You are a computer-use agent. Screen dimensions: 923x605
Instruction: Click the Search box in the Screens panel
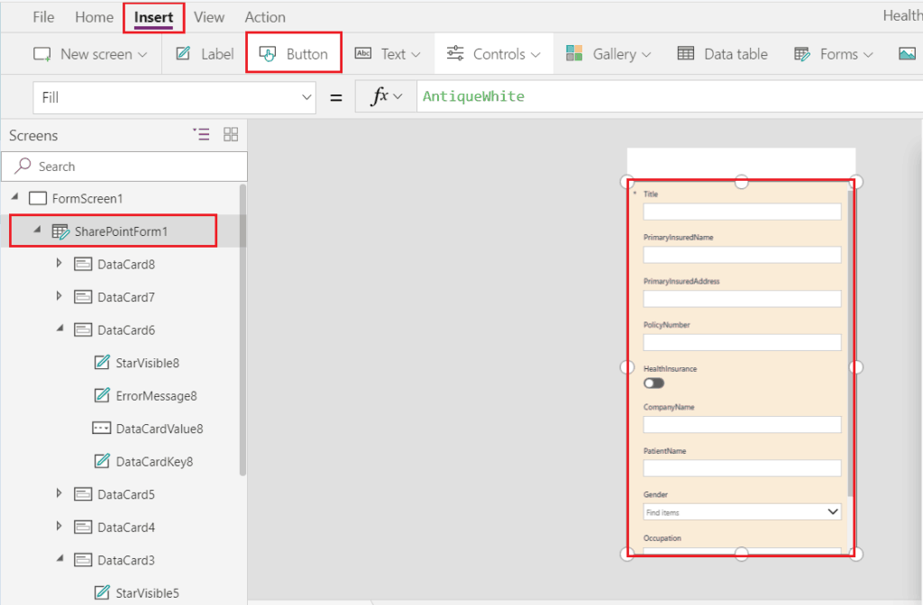click(x=123, y=167)
